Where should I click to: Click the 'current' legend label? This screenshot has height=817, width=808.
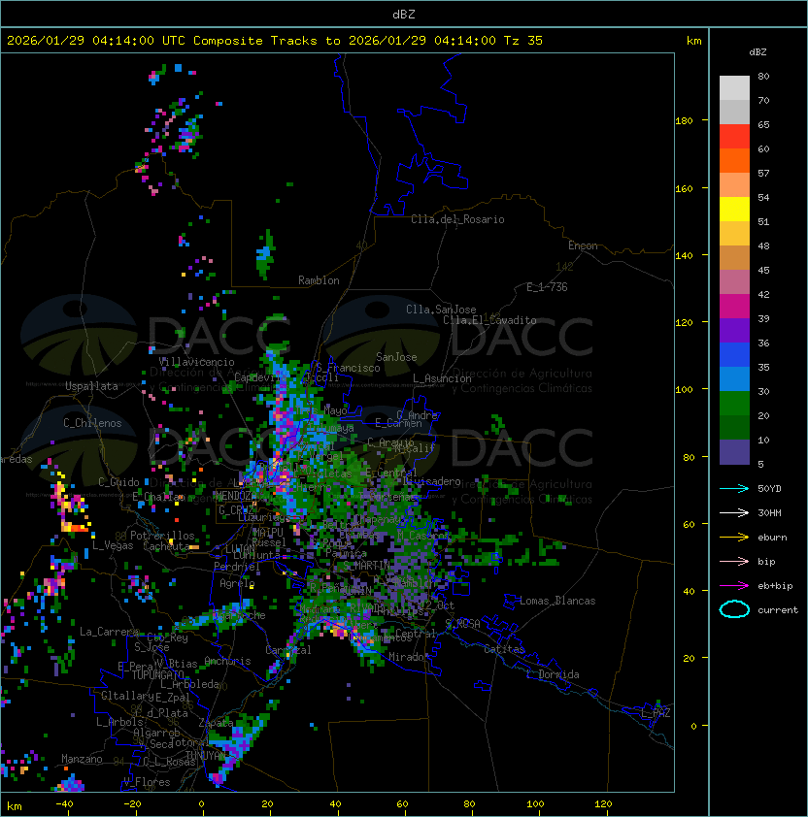(778, 609)
